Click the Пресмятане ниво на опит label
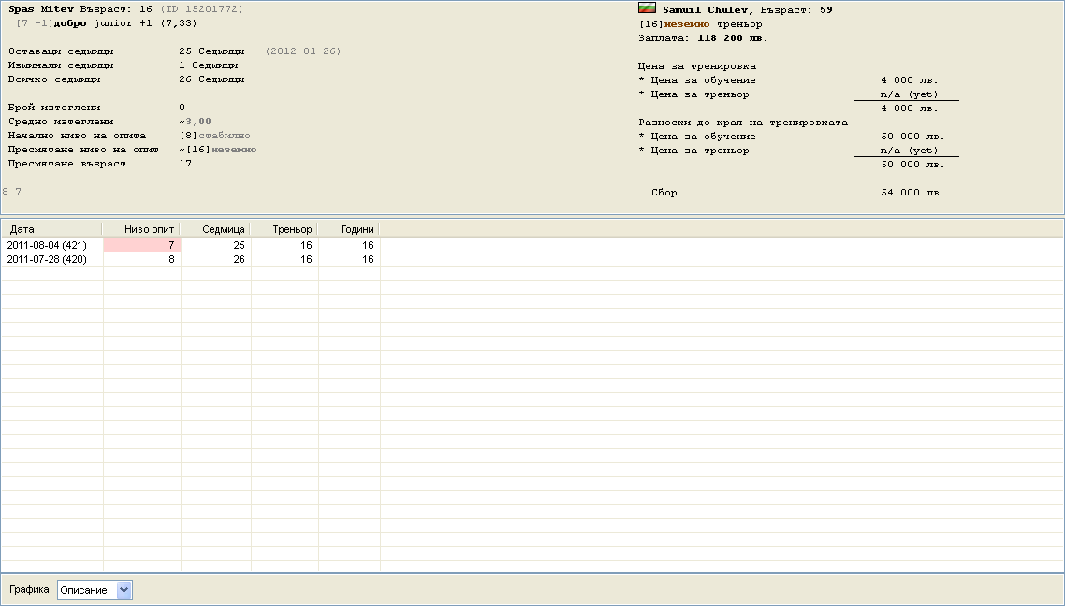 point(83,150)
